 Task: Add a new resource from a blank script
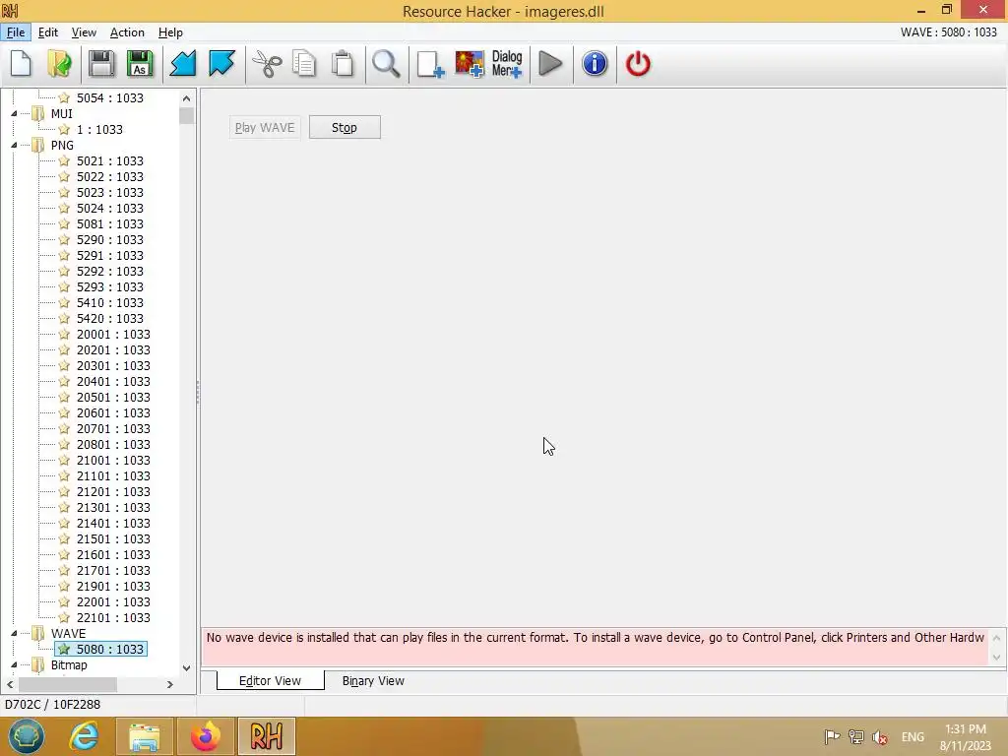[x=430, y=64]
